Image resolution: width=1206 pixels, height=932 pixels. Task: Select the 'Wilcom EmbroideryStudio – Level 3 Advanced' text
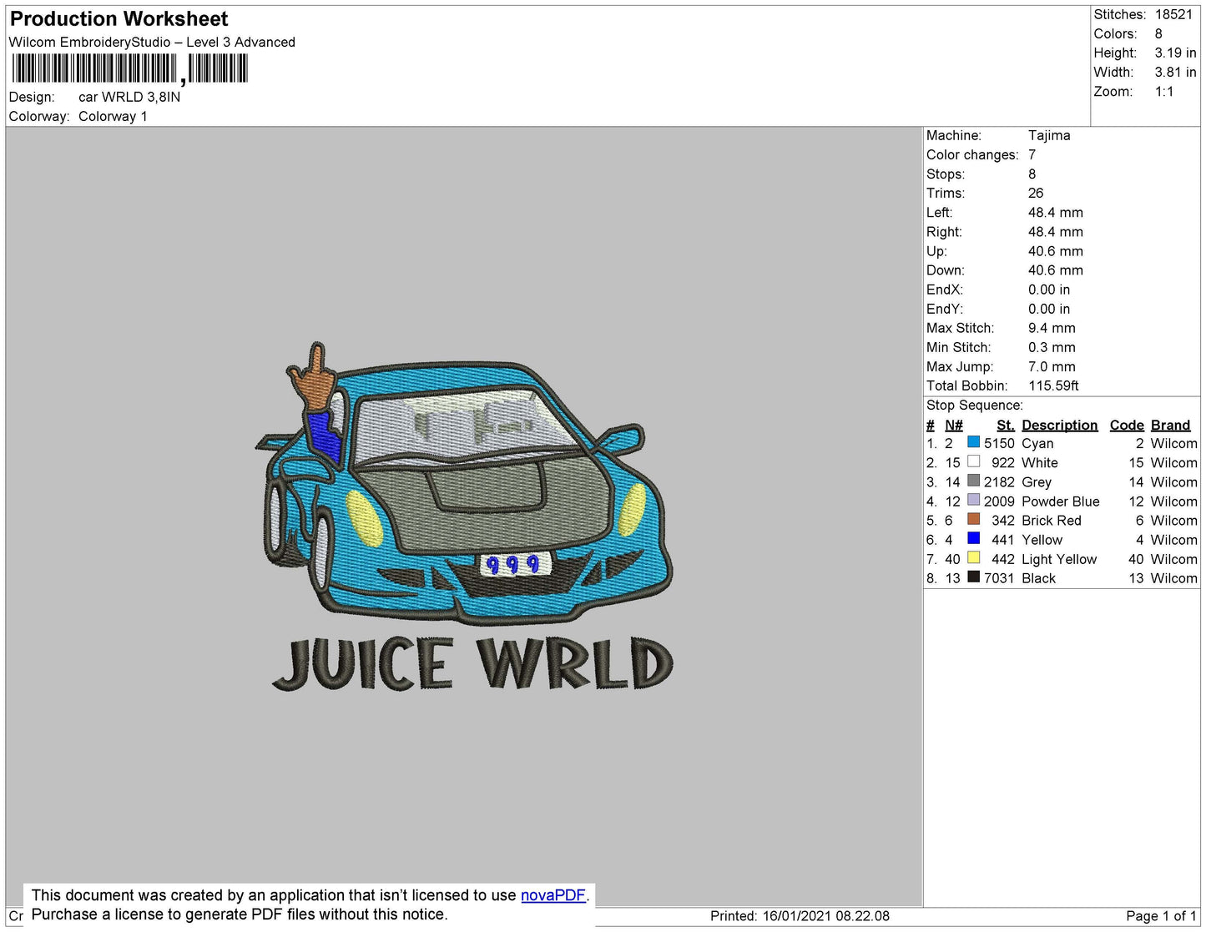click(x=152, y=42)
